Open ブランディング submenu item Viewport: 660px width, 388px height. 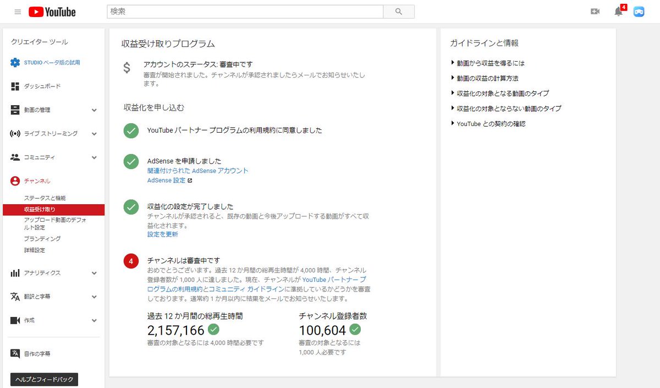[x=42, y=239]
